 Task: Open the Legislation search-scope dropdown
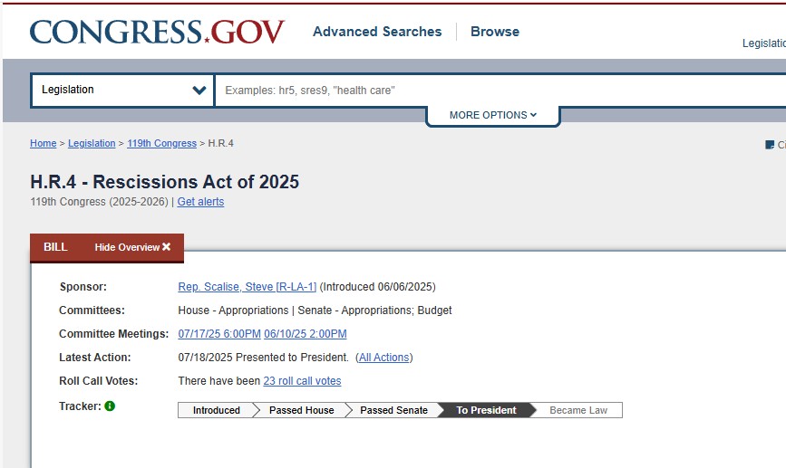point(122,91)
